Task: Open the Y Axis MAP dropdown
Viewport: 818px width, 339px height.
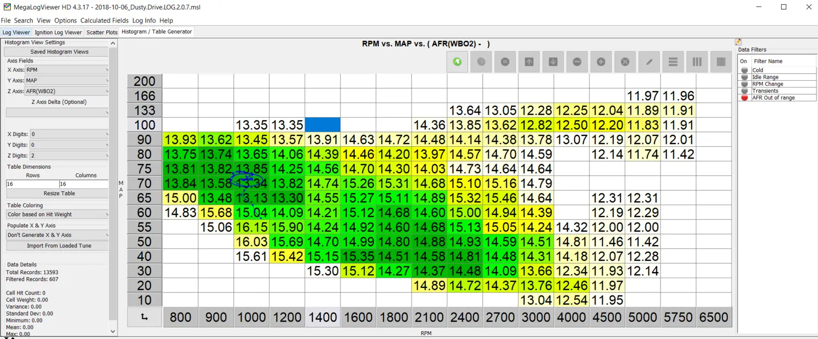Action: [x=66, y=80]
